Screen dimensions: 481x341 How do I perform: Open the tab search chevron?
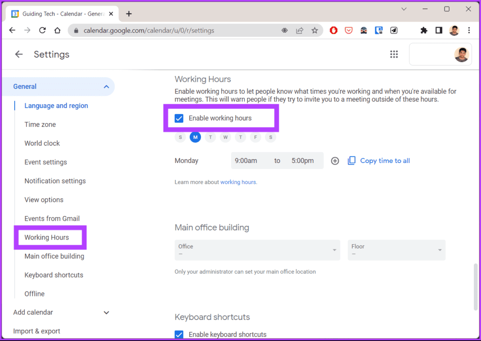click(404, 9)
